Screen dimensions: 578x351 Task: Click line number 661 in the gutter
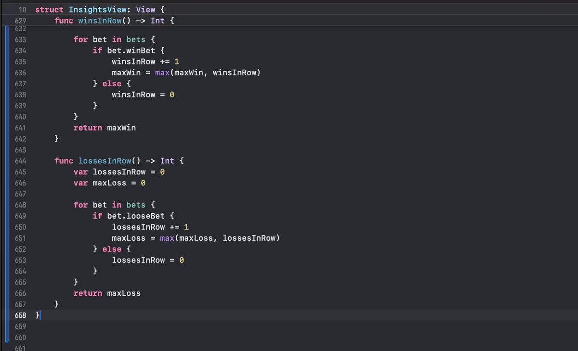pyautogui.click(x=20, y=348)
